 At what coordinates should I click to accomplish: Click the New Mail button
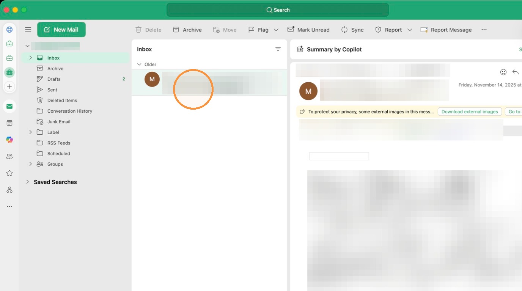point(61,30)
